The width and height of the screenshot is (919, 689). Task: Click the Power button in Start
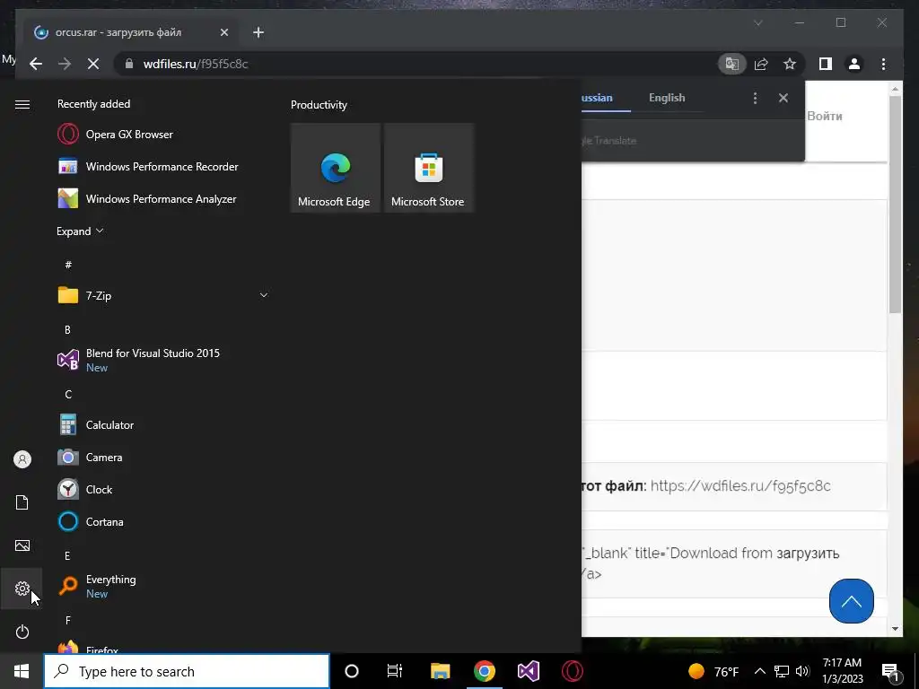coord(22,632)
